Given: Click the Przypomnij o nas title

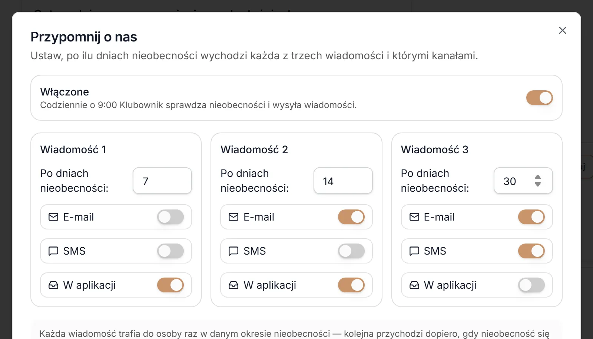Looking at the screenshot, I should (x=84, y=37).
